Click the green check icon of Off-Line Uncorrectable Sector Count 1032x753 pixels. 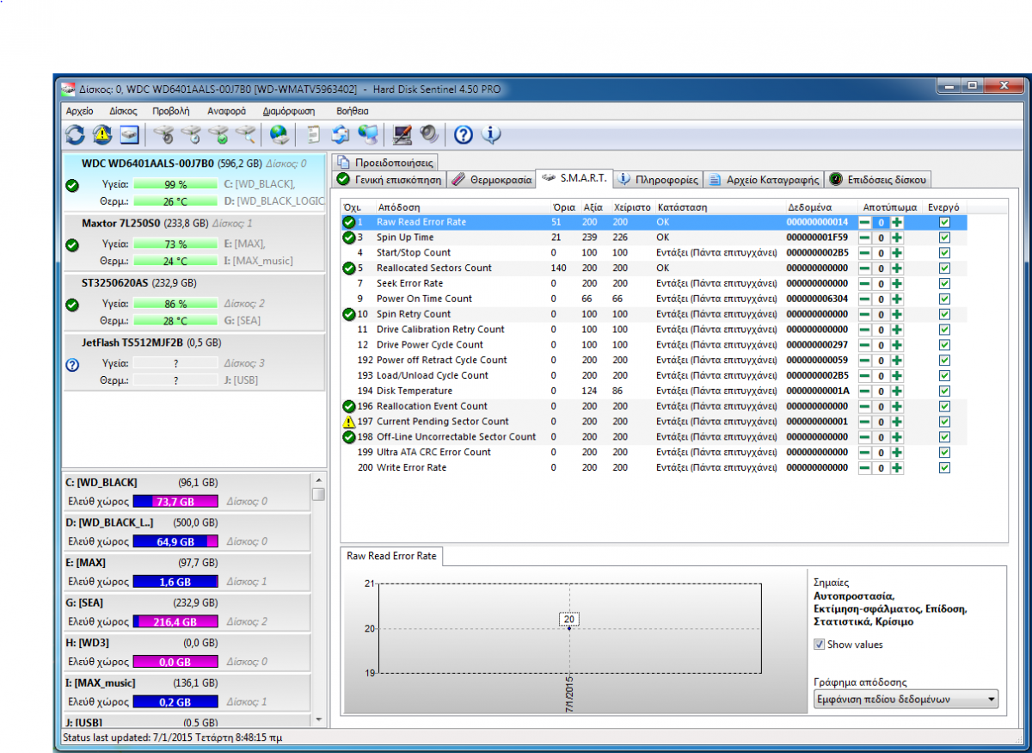point(348,437)
